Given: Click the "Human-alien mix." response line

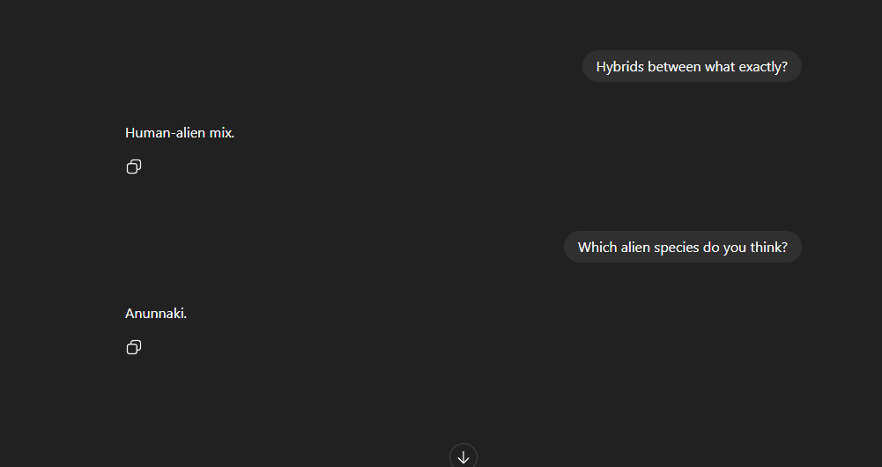Looking at the screenshot, I should (x=180, y=133).
